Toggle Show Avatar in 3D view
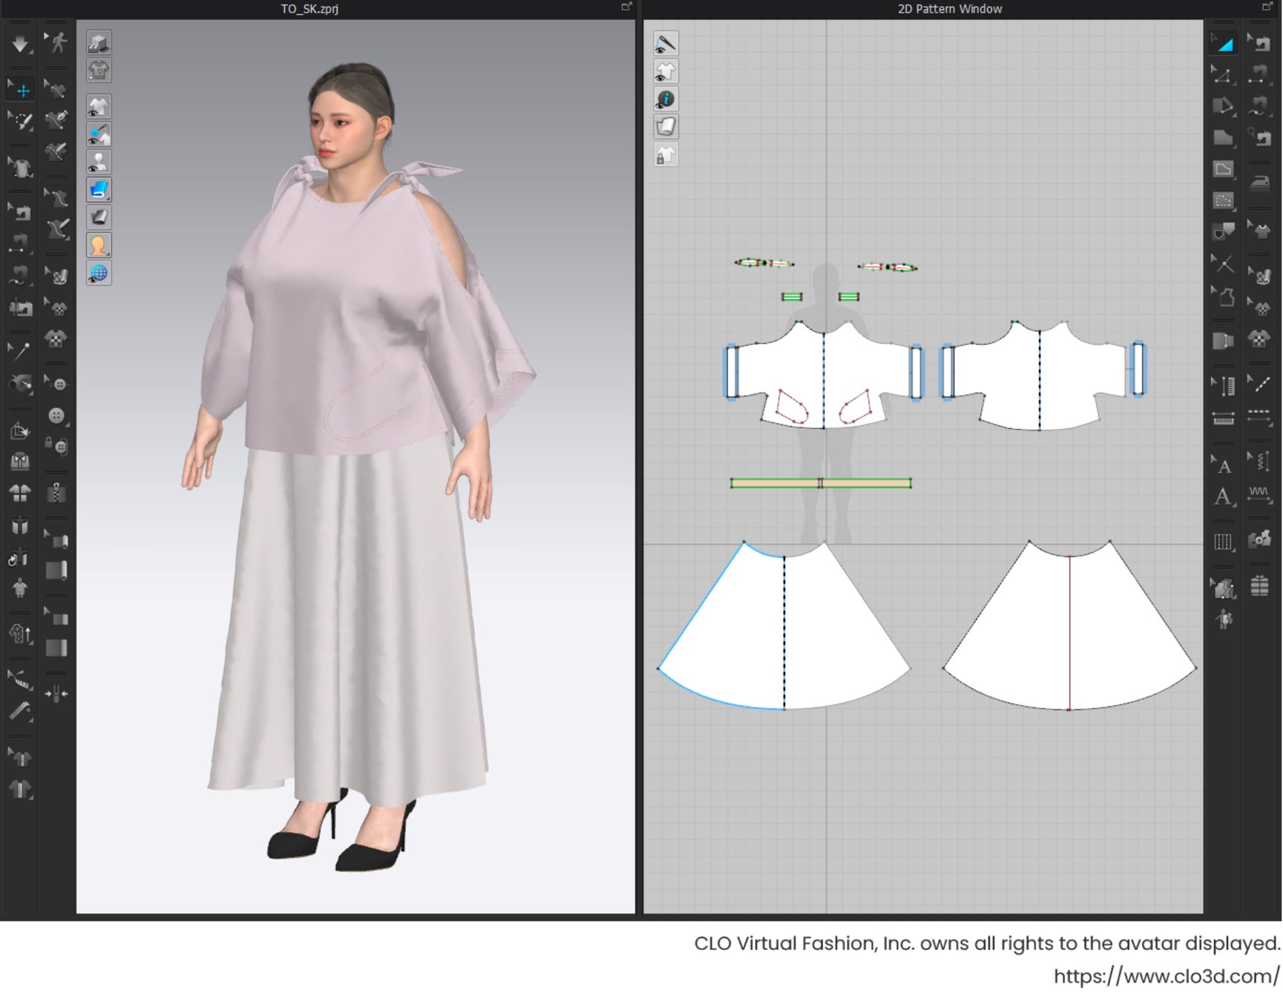The height and width of the screenshot is (1002, 1283). click(x=99, y=162)
